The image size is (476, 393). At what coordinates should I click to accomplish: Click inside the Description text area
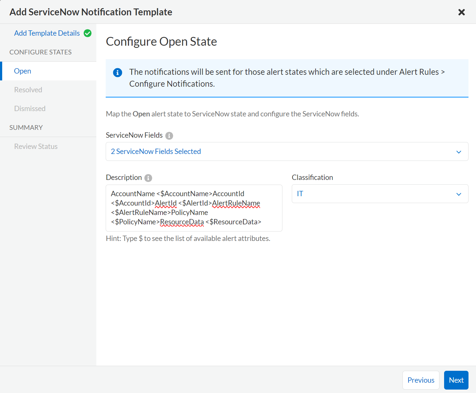coord(194,208)
